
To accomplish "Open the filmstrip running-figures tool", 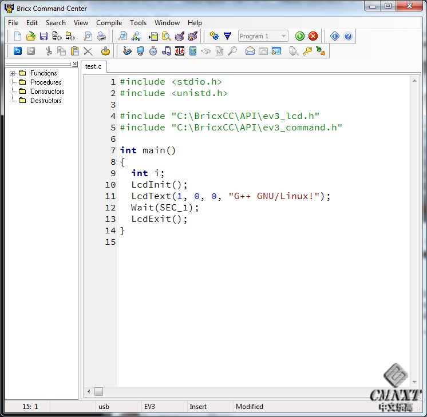I will 180,51.
